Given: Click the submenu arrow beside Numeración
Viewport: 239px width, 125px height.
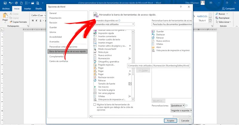Looking at the screenshot, I should tap(130, 58).
